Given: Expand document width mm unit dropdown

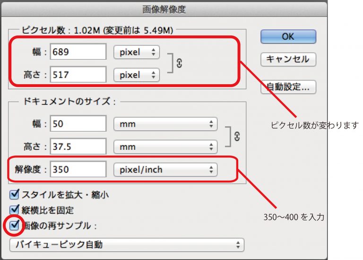Looking at the screenshot, I should 165,124.
